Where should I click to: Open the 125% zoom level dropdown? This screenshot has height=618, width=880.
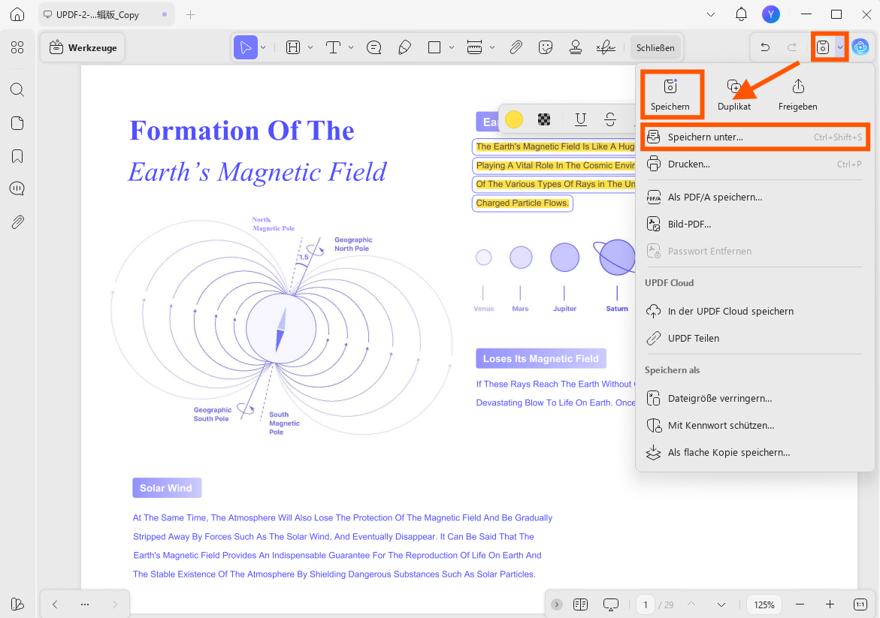tap(764, 604)
